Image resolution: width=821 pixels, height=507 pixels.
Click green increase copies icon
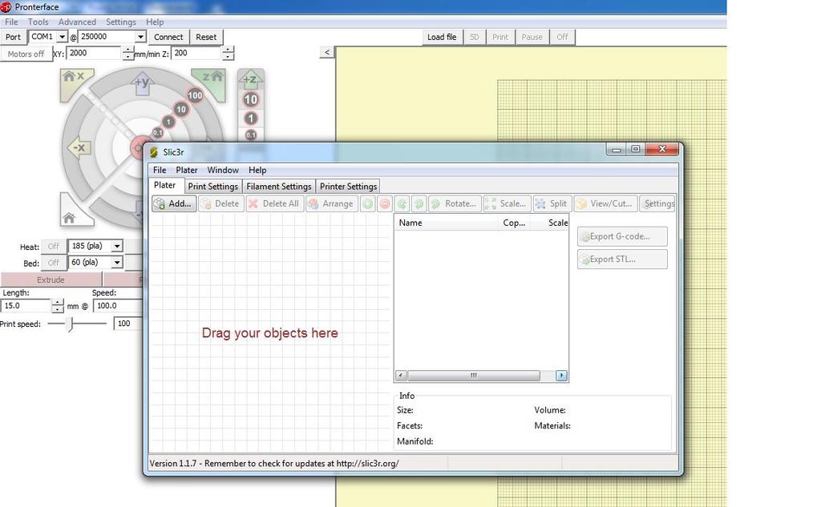(368, 203)
